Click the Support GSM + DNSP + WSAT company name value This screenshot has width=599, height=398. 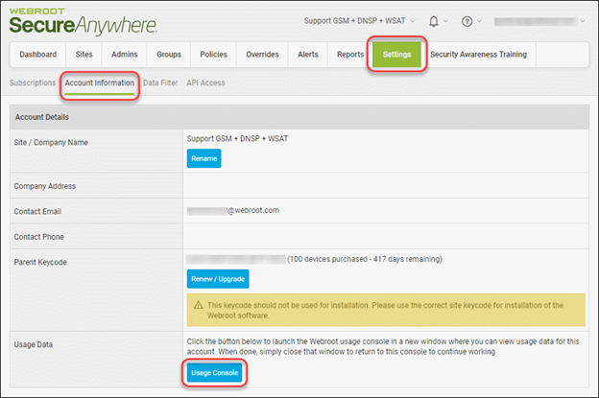[237, 138]
